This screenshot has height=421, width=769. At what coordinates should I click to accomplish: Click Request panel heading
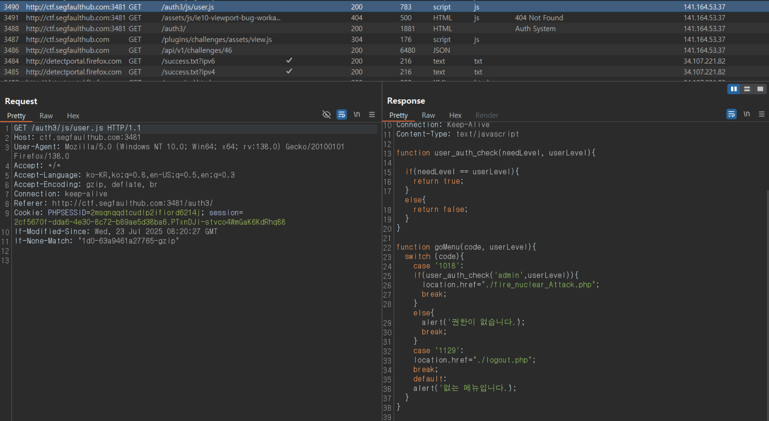[21, 101]
